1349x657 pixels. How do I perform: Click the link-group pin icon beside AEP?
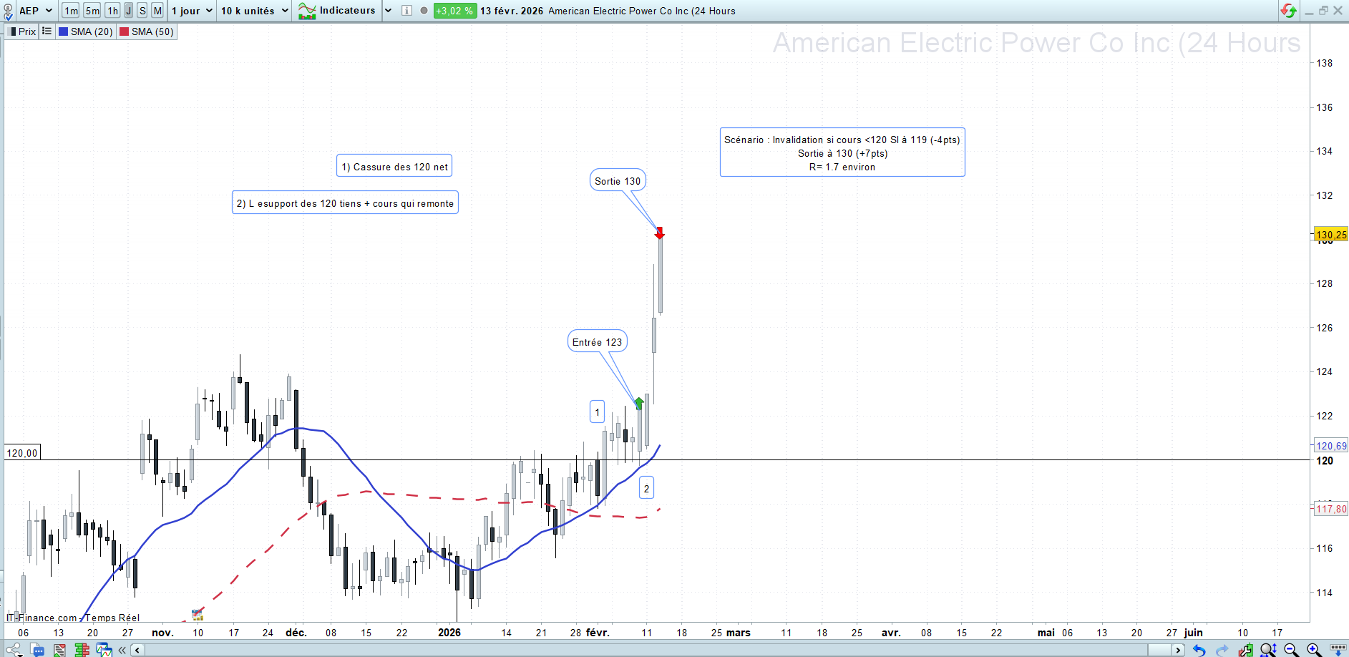click(x=7, y=11)
